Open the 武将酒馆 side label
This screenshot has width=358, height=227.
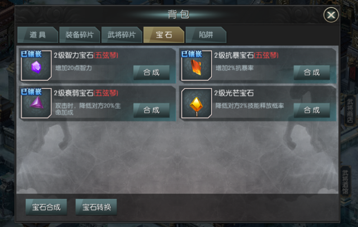tap(345, 182)
